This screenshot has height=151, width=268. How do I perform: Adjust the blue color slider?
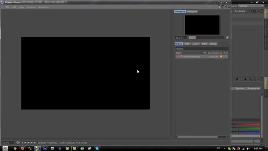click(246, 133)
